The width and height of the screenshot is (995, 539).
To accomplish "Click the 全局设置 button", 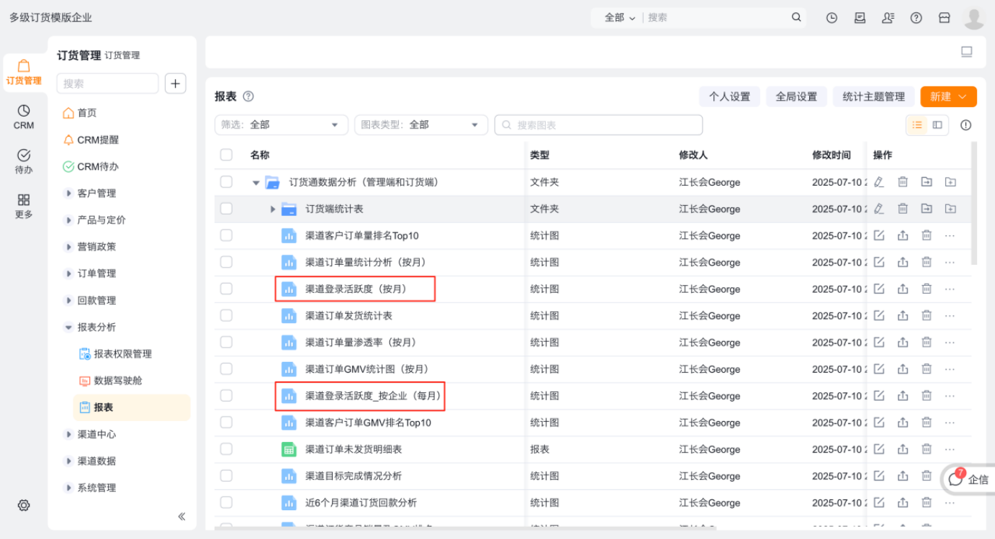I will [796, 96].
